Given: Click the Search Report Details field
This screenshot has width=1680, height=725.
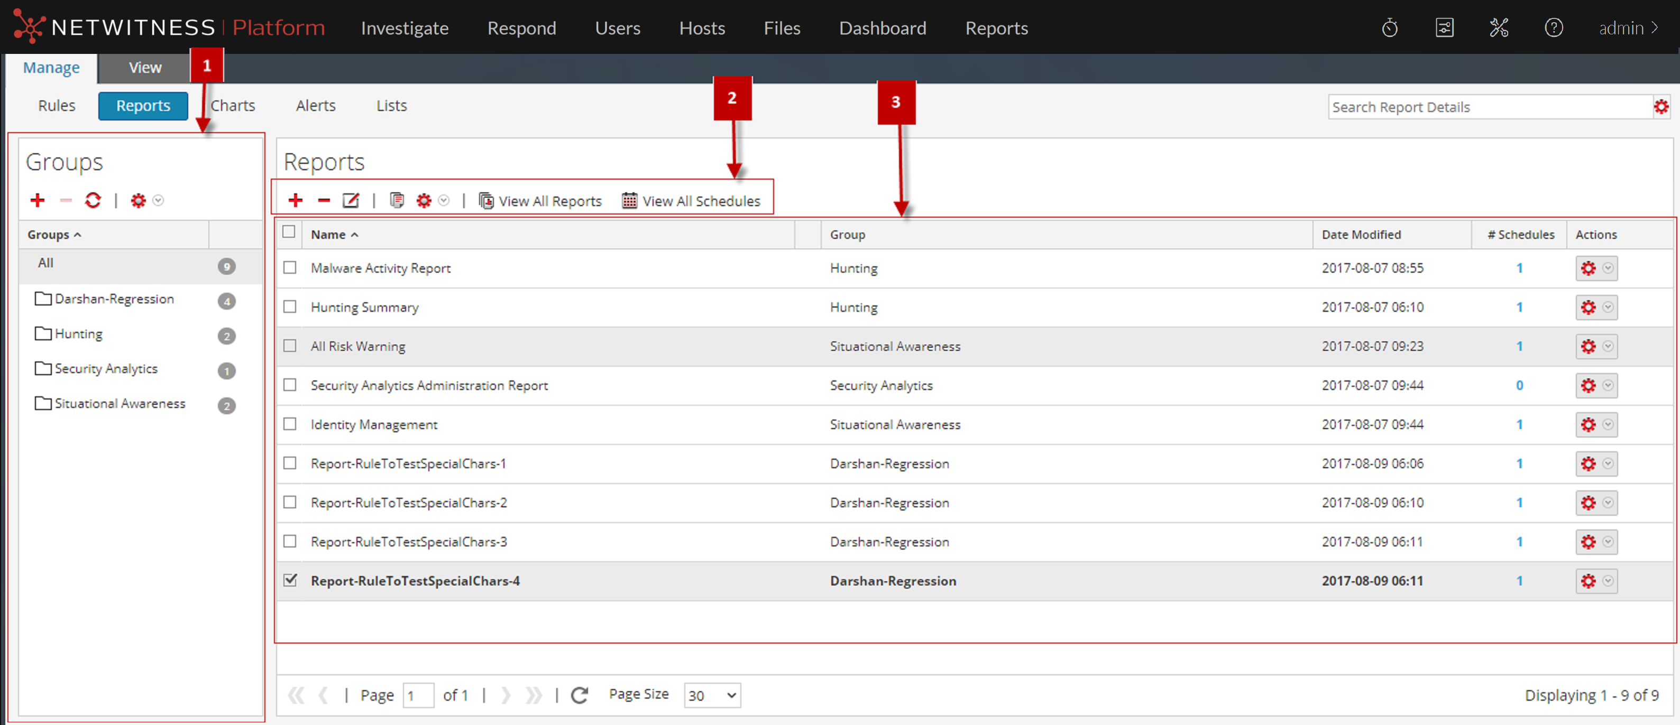Looking at the screenshot, I should click(x=1489, y=107).
